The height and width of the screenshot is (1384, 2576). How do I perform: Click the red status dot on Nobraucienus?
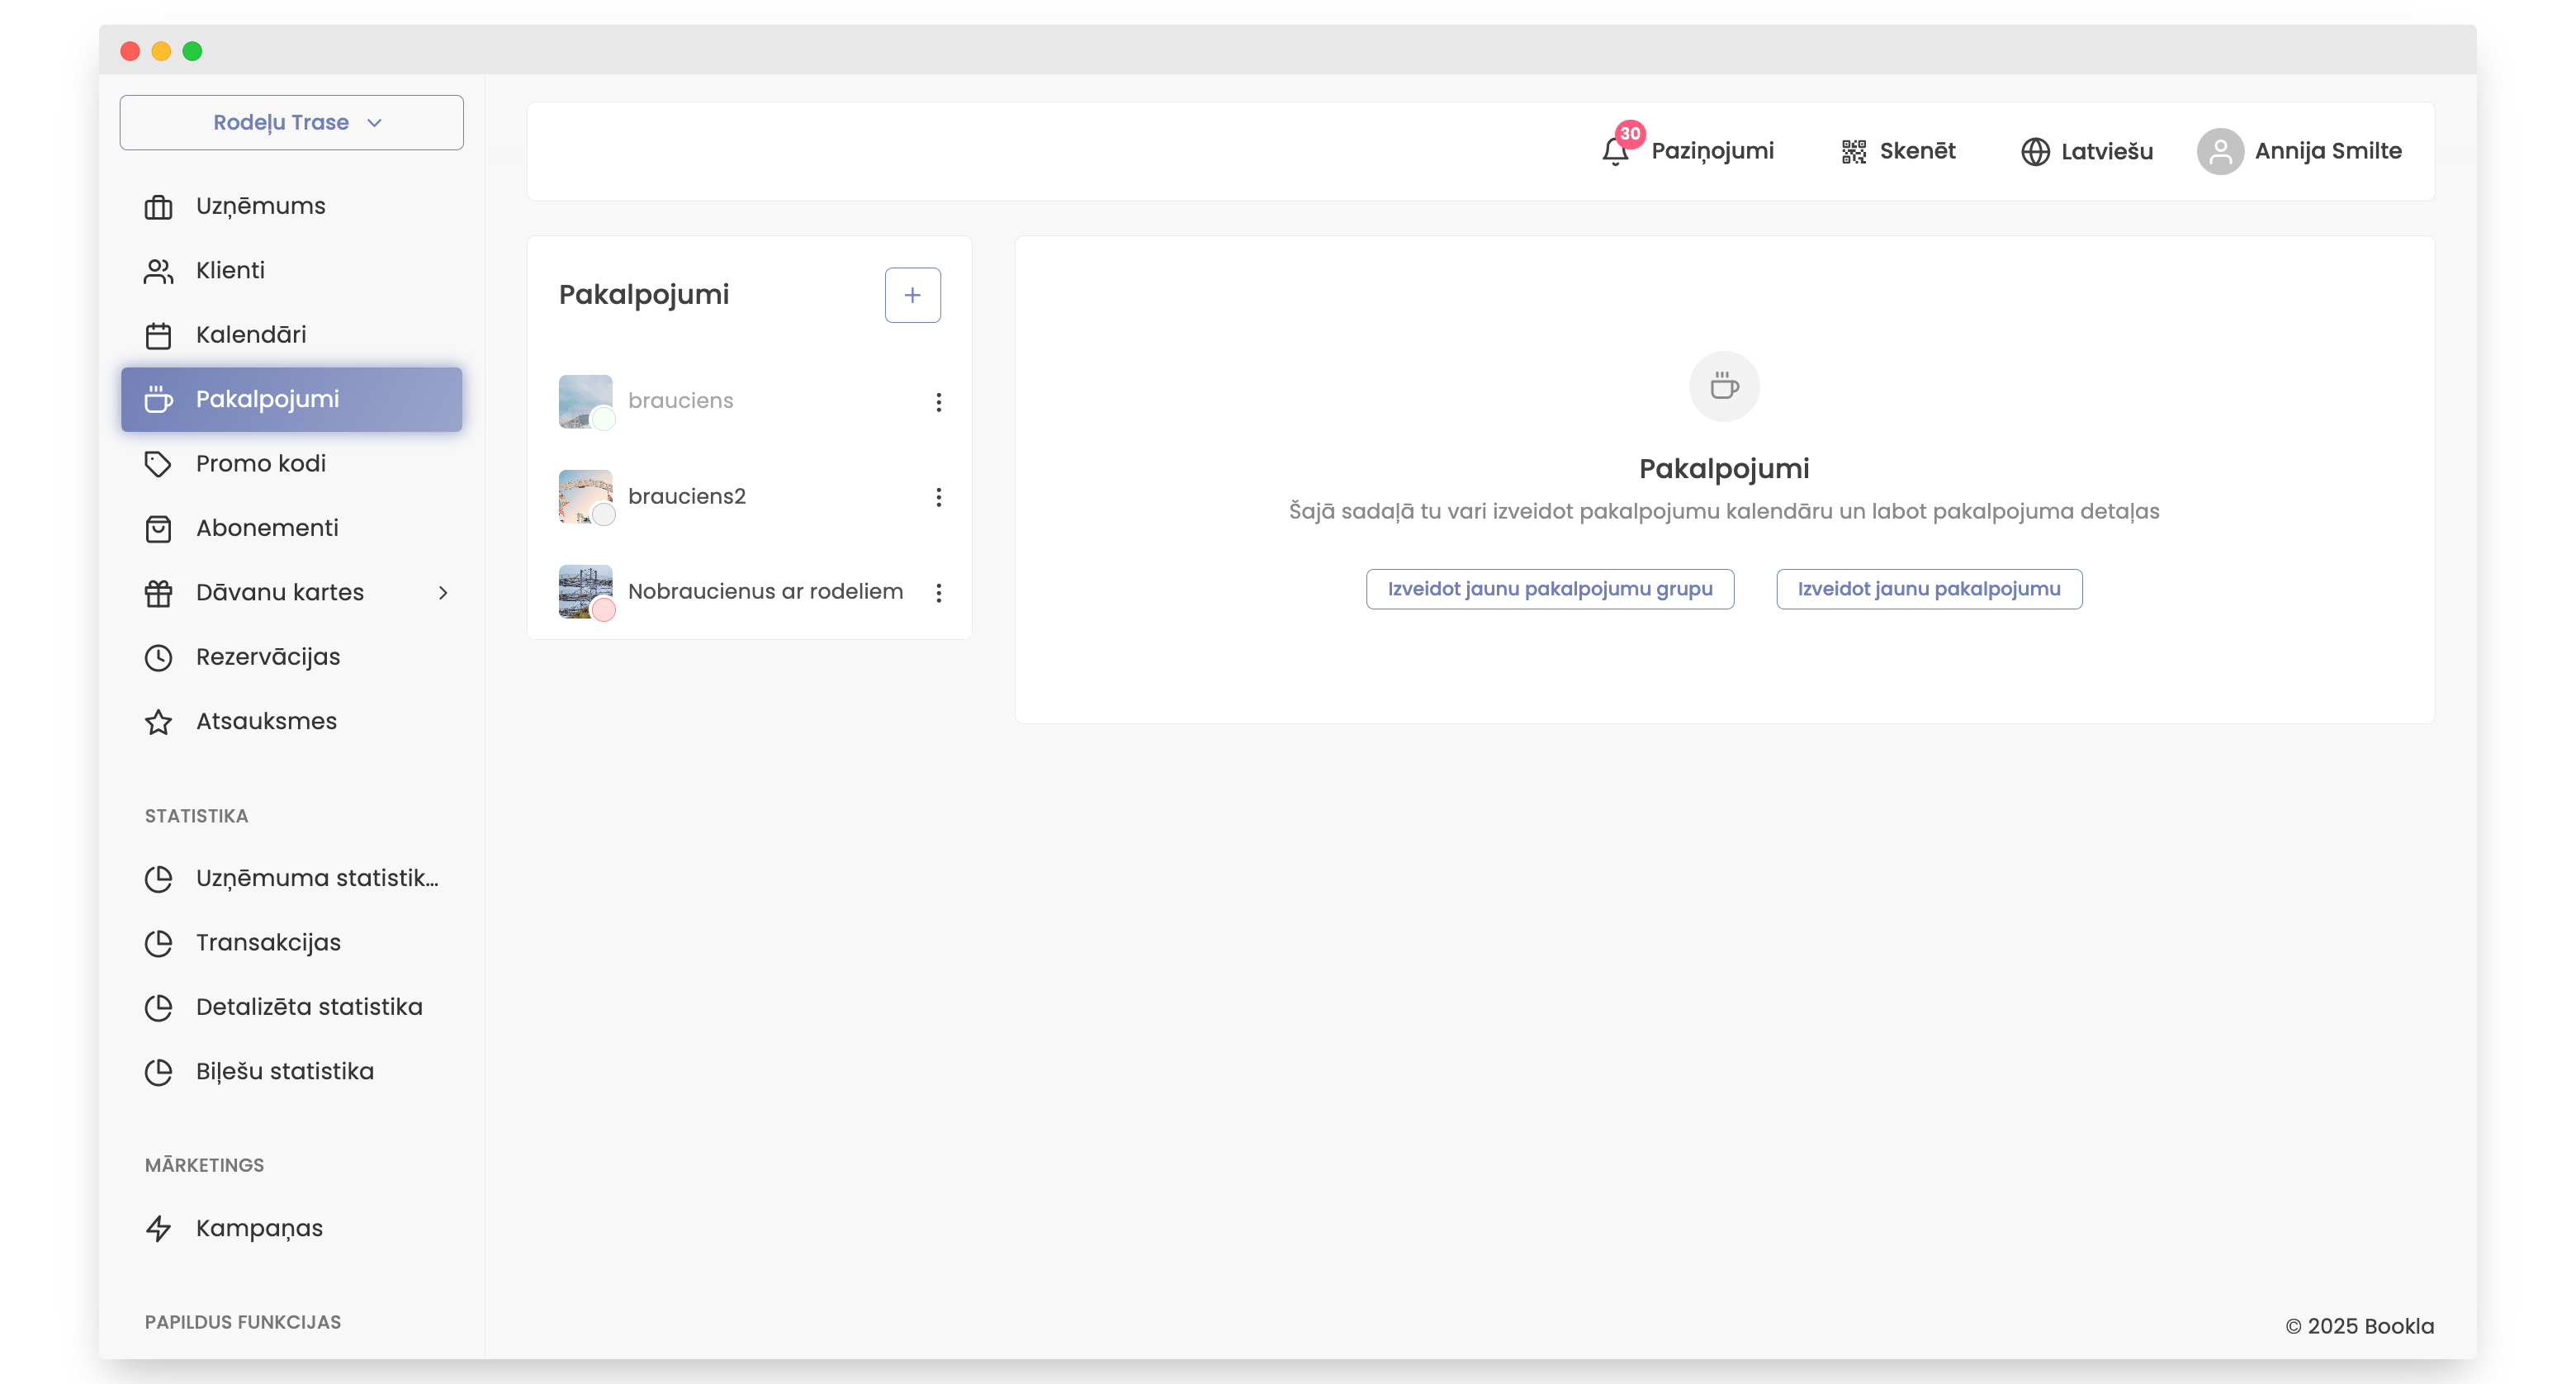pyautogui.click(x=603, y=610)
